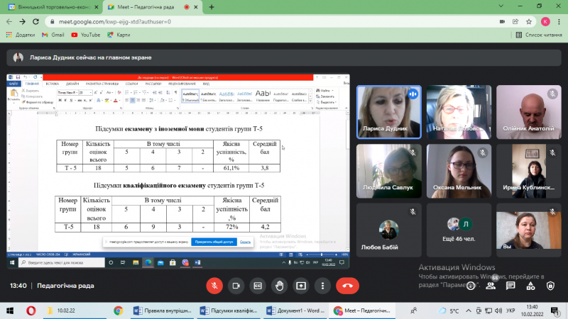This screenshot has width=568, height=319.
Task: Click pinned Chrome icon in taskbar
Action: coord(118,310)
